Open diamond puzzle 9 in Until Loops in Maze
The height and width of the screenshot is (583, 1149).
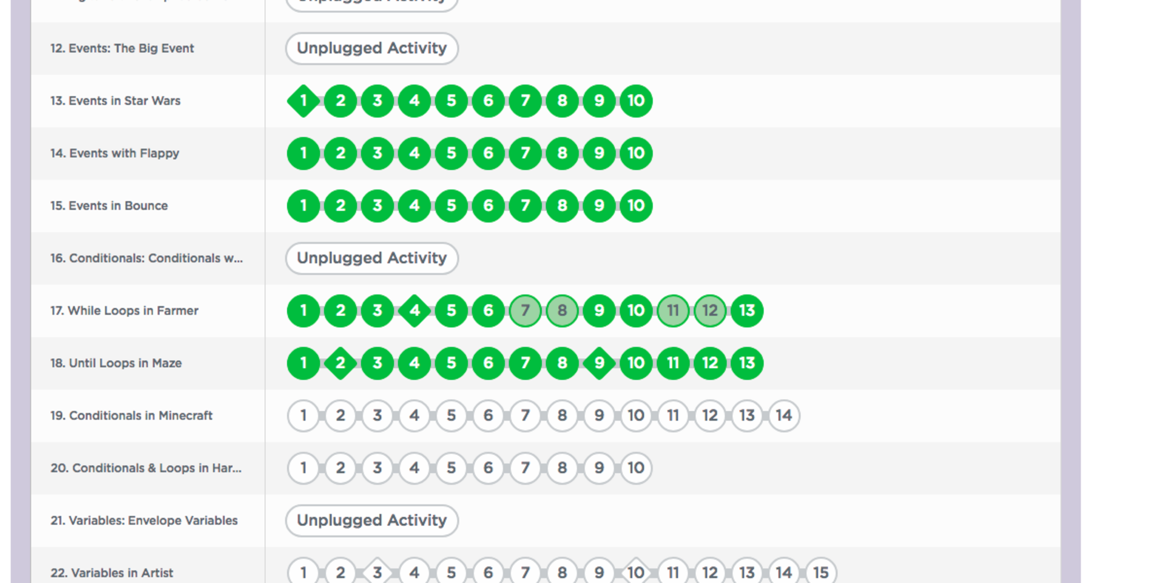[599, 363]
